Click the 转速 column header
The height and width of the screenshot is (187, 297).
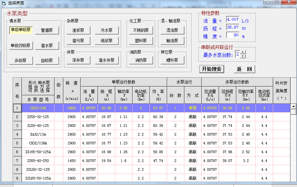(x=72, y=91)
